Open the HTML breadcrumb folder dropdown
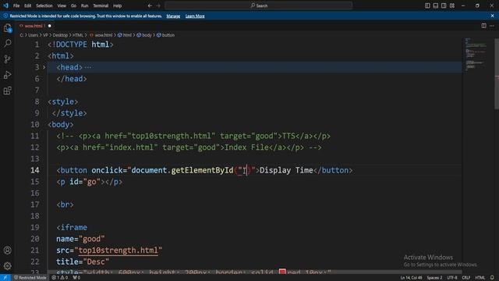499x281 pixels. (78, 35)
